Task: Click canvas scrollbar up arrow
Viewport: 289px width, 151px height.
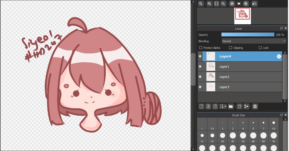Action: (x=193, y=2)
